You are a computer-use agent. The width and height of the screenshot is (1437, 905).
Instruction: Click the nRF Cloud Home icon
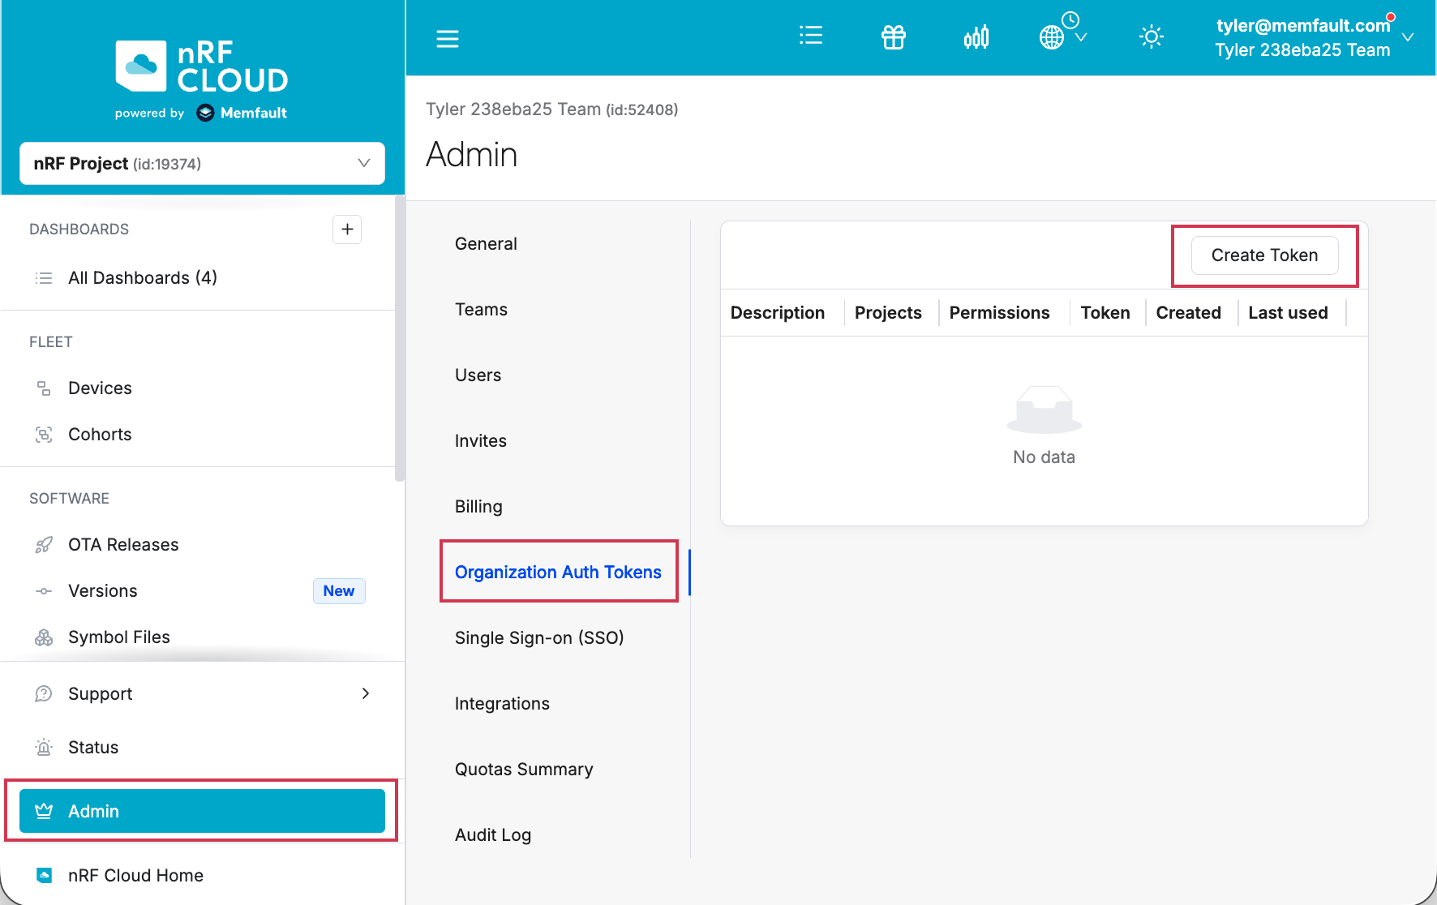coord(45,876)
